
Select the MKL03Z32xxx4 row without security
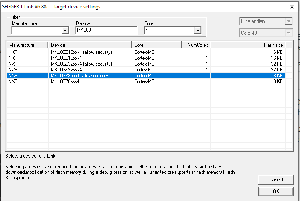(66, 70)
